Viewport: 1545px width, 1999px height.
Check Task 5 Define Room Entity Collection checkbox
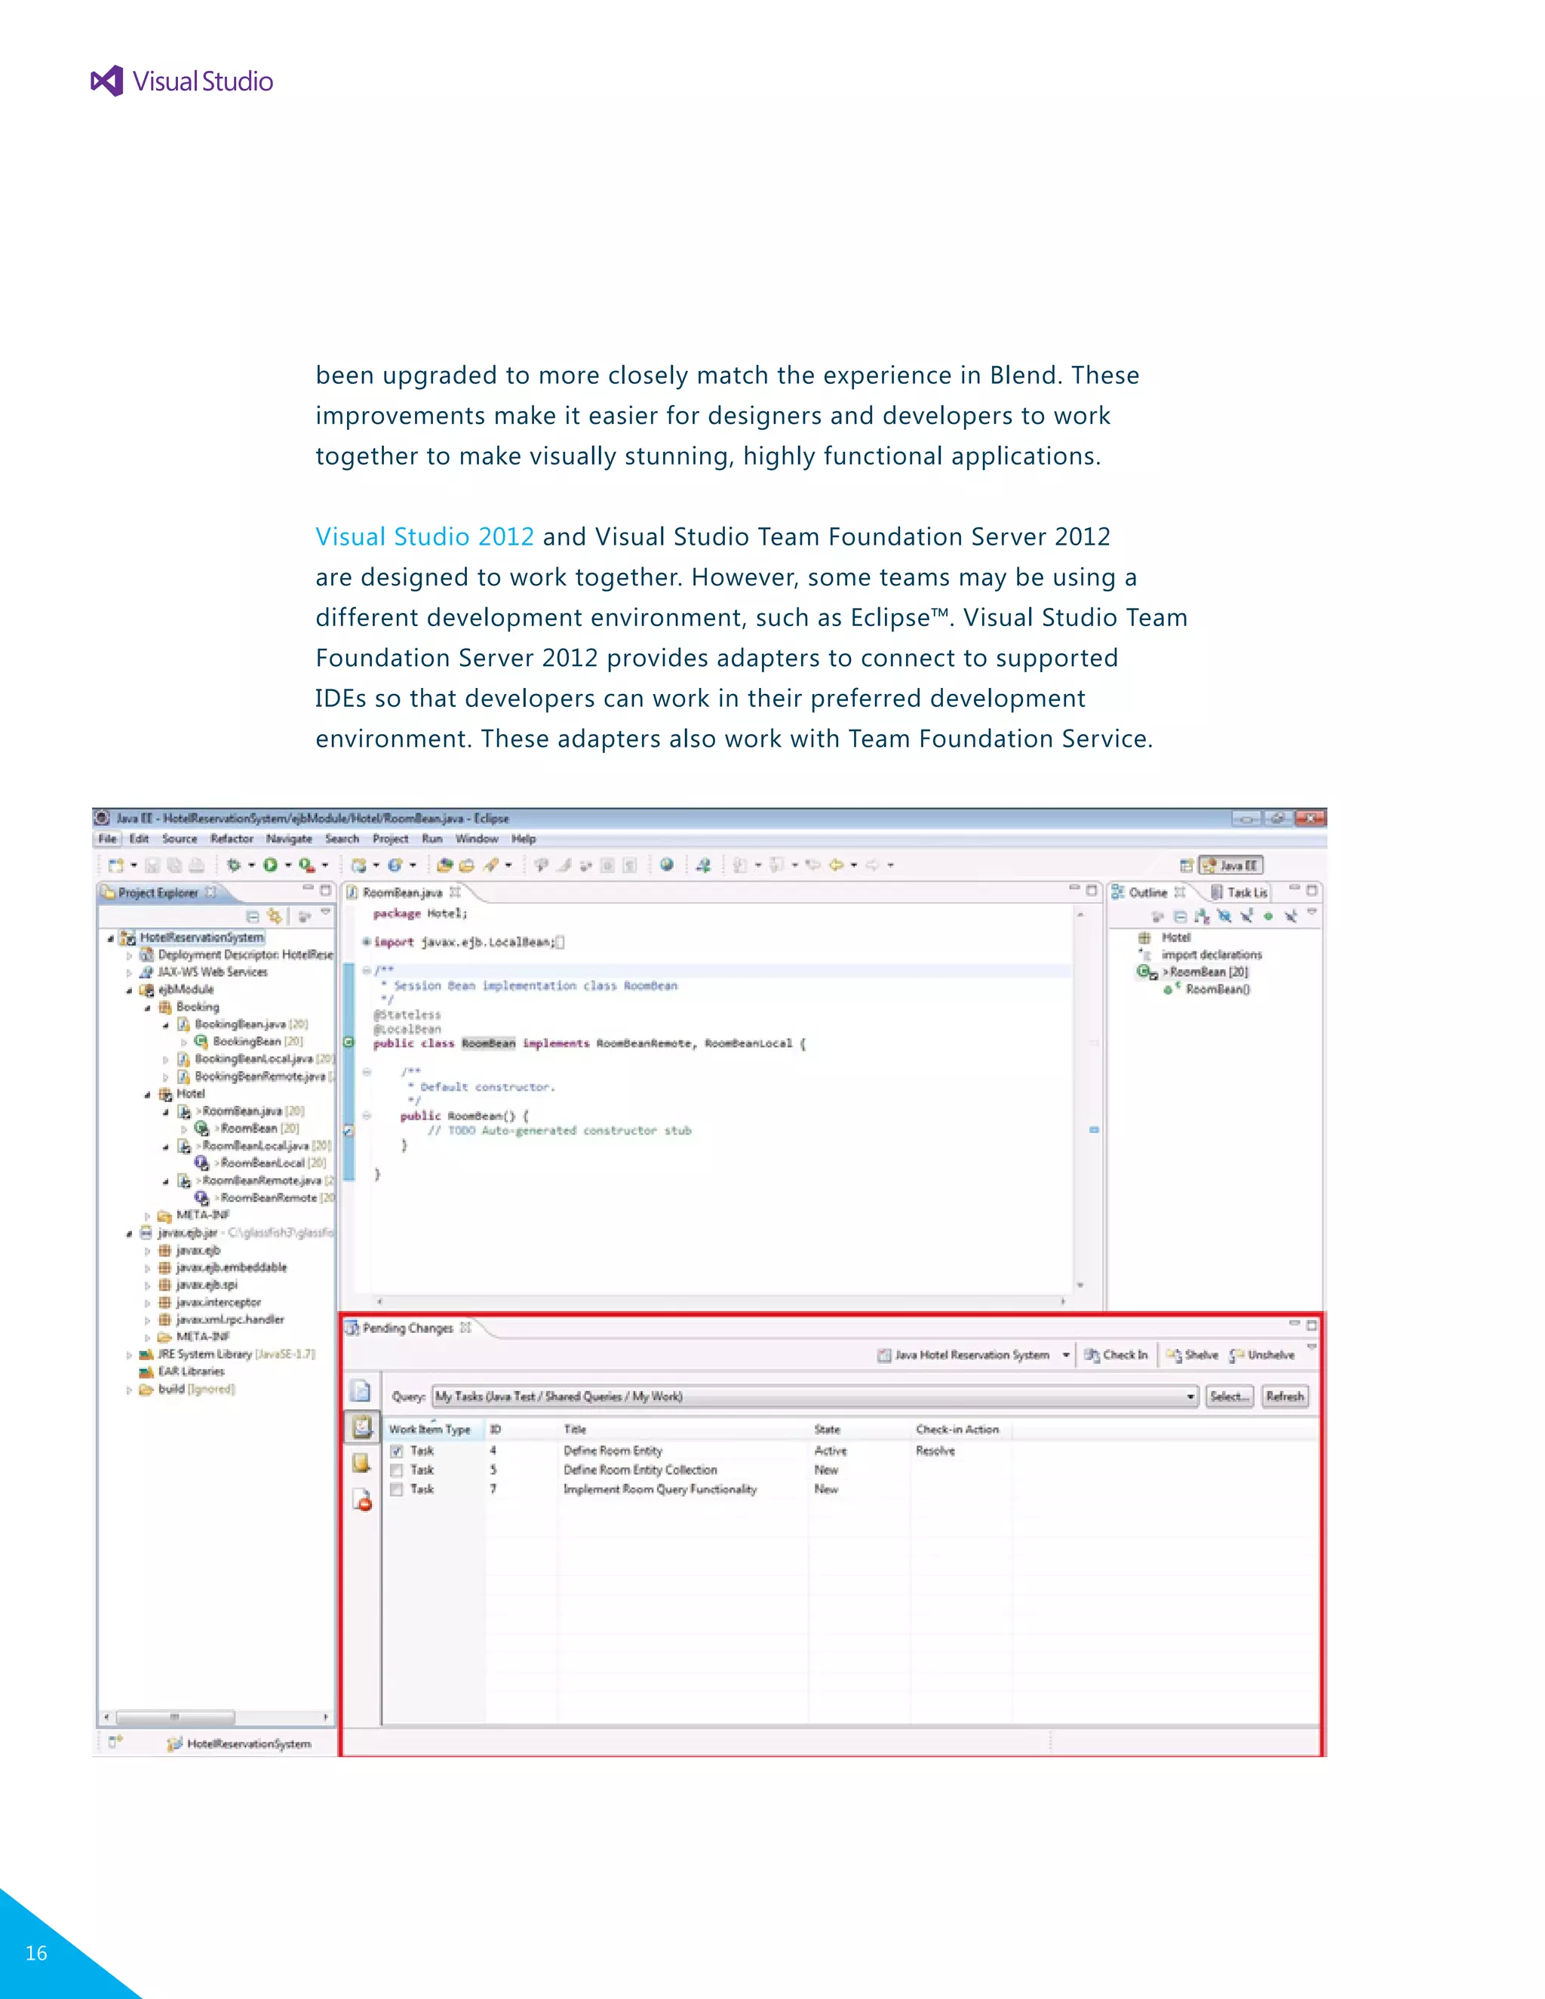(x=396, y=1471)
